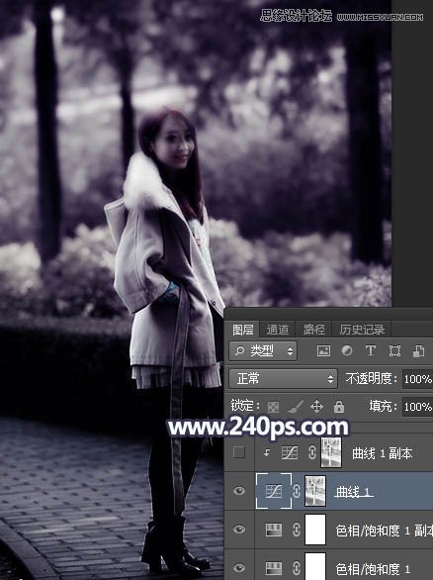Select curves icon of 曲线 1 副本
The image size is (433, 580).
pyautogui.click(x=290, y=452)
